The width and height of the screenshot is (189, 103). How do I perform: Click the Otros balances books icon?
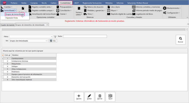(x=85, y=14)
